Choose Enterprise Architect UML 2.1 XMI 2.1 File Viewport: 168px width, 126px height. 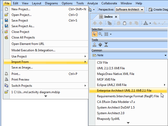(124, 91)
